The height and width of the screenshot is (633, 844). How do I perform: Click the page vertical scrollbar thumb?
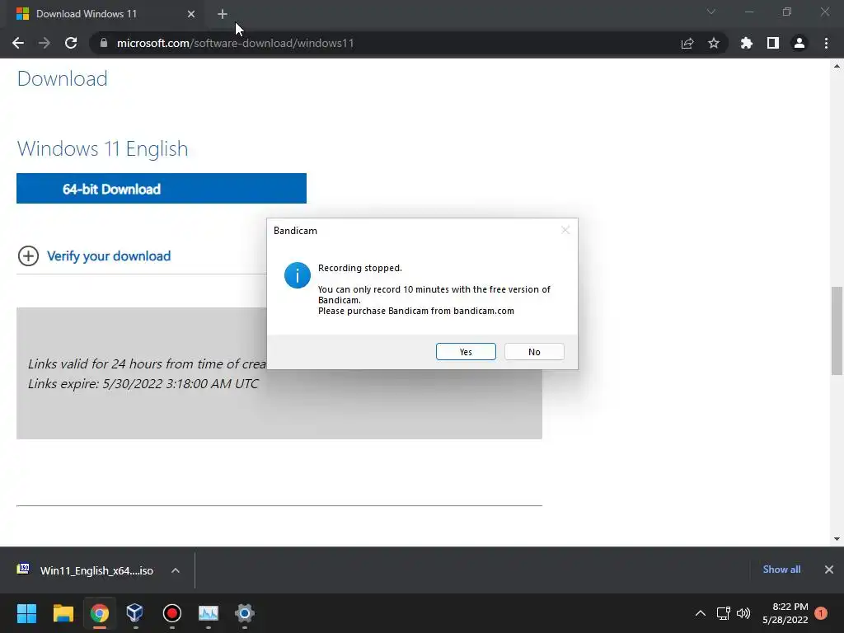click(x=837, y=331)
